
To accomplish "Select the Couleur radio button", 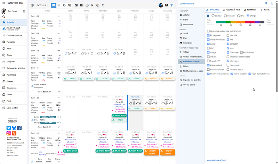I will (213, 16).
